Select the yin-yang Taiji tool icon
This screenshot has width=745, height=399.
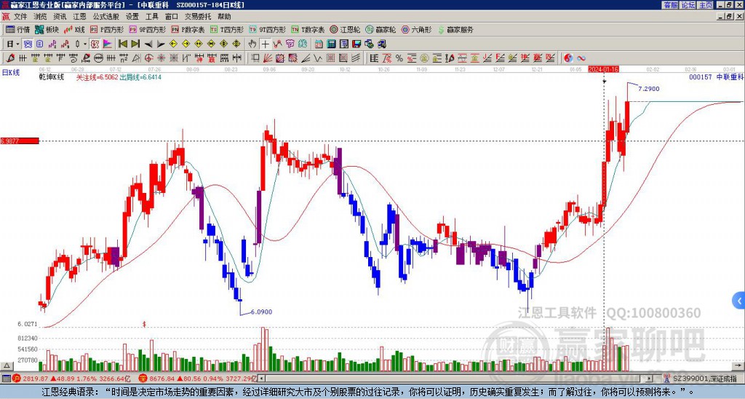(568, 58)
